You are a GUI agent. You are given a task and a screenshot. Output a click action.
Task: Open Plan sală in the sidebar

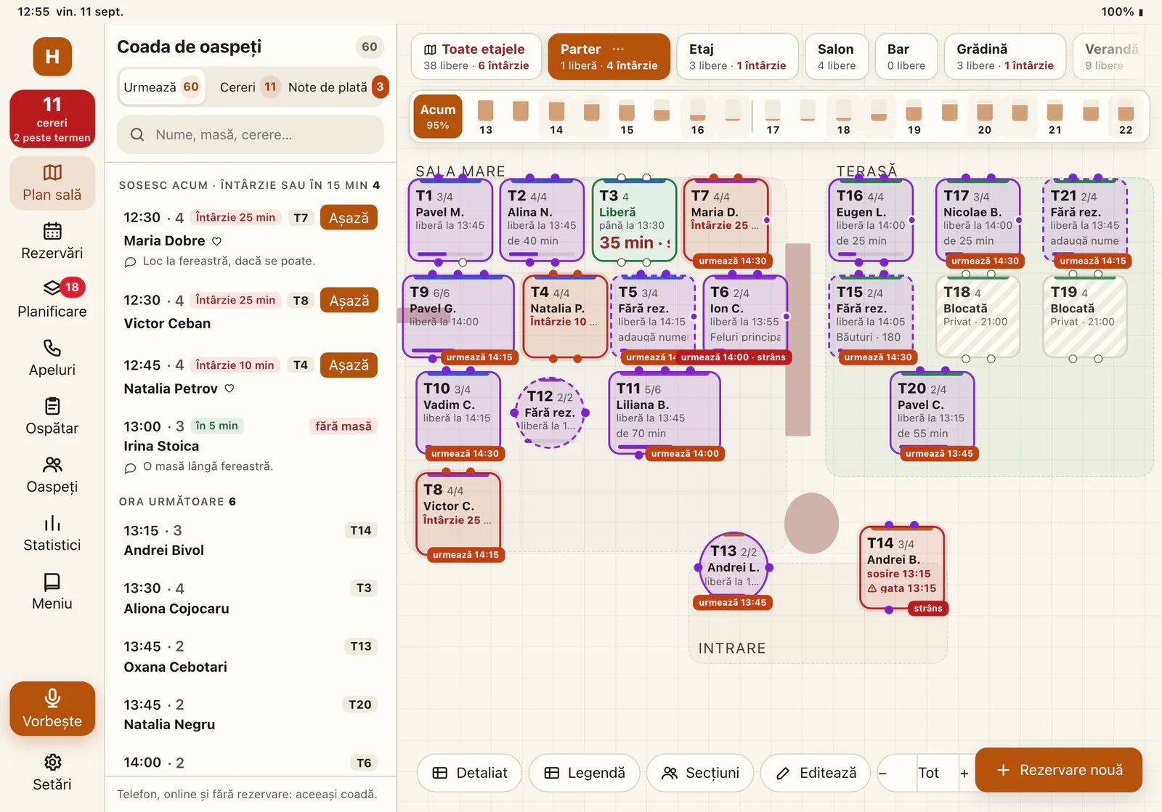52,183
